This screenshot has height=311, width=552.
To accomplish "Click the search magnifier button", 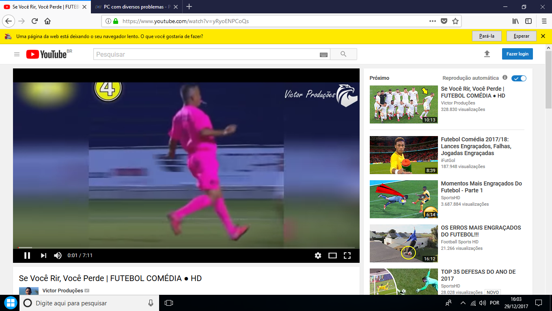I will (x=343, y=54).
